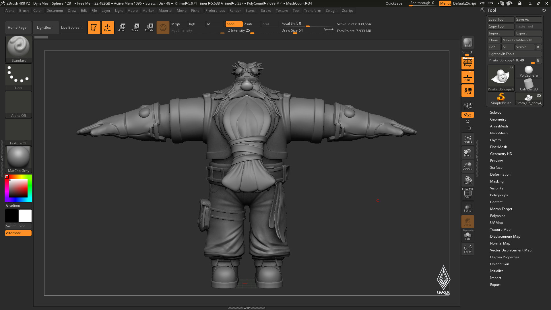
Task: Enable Zsub sculpt mode
Action: pos(252,24)
